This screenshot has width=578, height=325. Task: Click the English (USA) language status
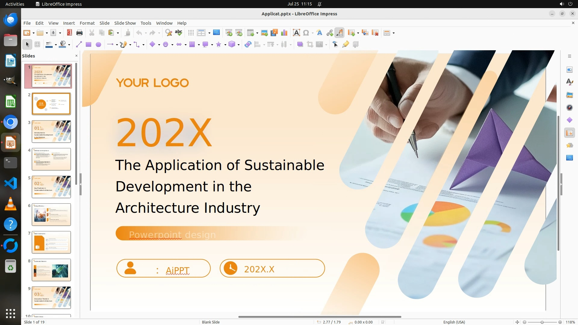click(x=454, y=322)
